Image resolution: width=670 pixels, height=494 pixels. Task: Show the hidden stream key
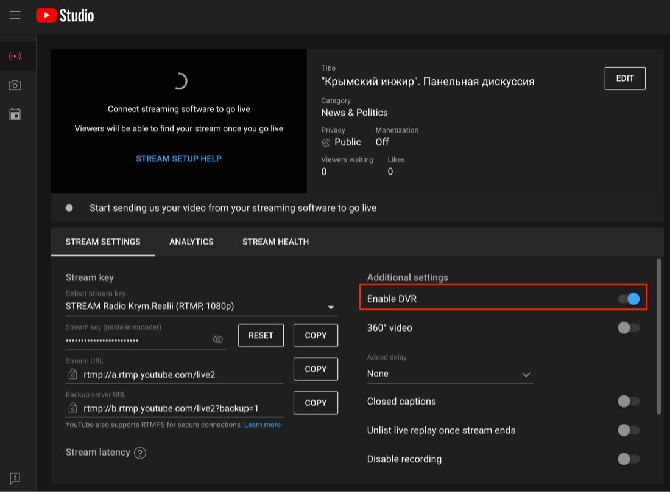tap(218, 339)
